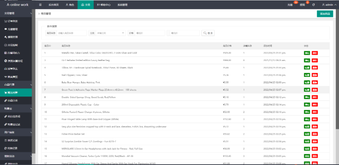This screenshot has width=339, height=165.
Task: Delete the Baby Bear Hanger product
Action: [x=315, y=82]
